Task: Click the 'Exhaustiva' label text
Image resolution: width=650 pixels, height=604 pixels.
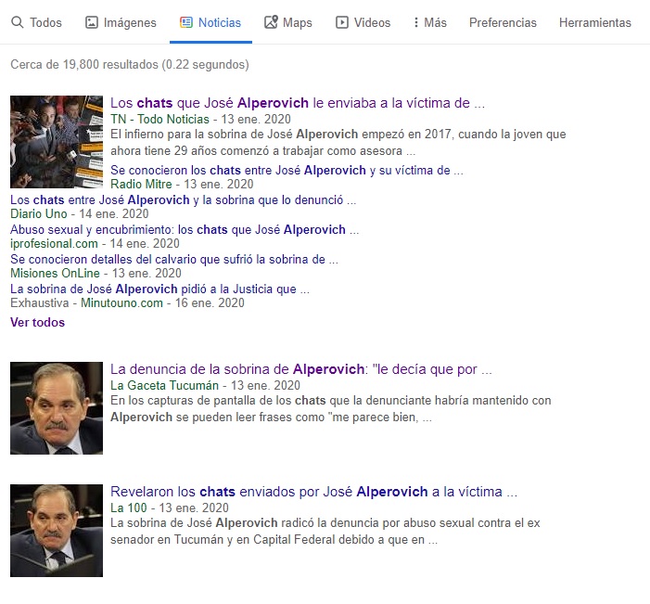Action: click(x=39, y=302)
